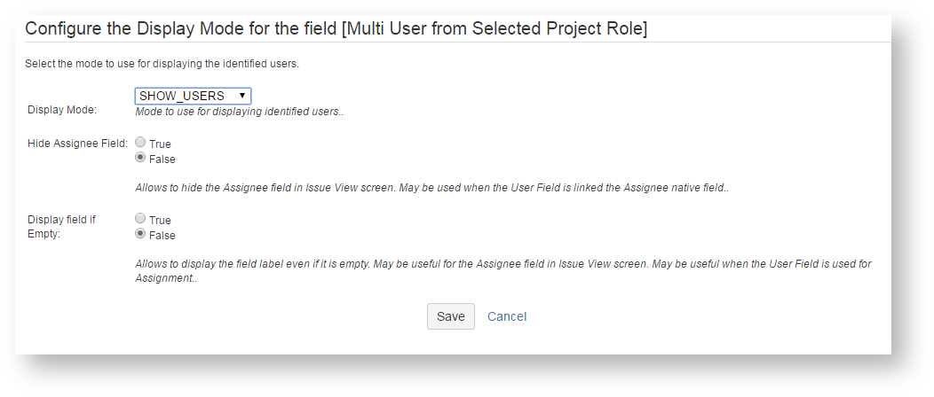This screenshot has width=934, height=397.
Task: Enable True radio for Display field if Empty
Action: point(140,219)
